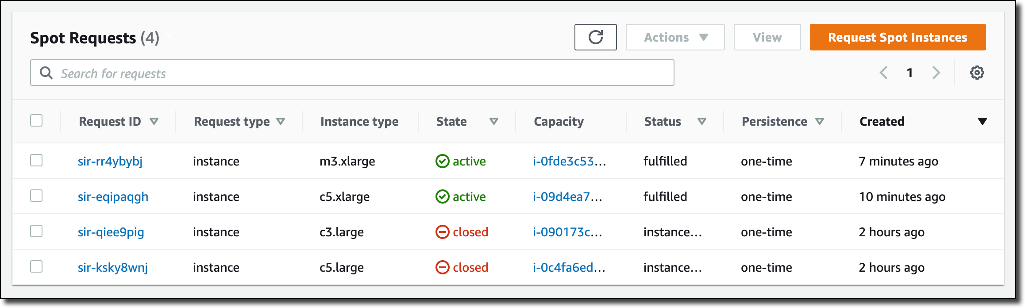The width and height of the screenshot is (1025, 308).
Task: Click the Persistence column header
Action: coord(774,122)
